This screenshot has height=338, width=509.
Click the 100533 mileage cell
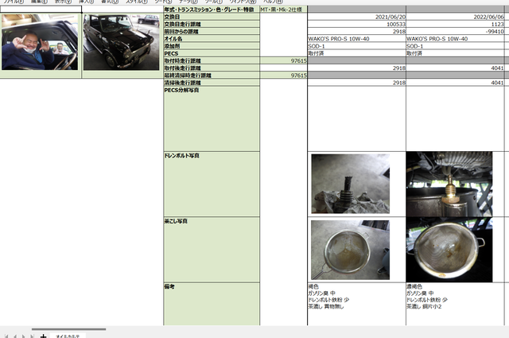[x=357, y=24]
